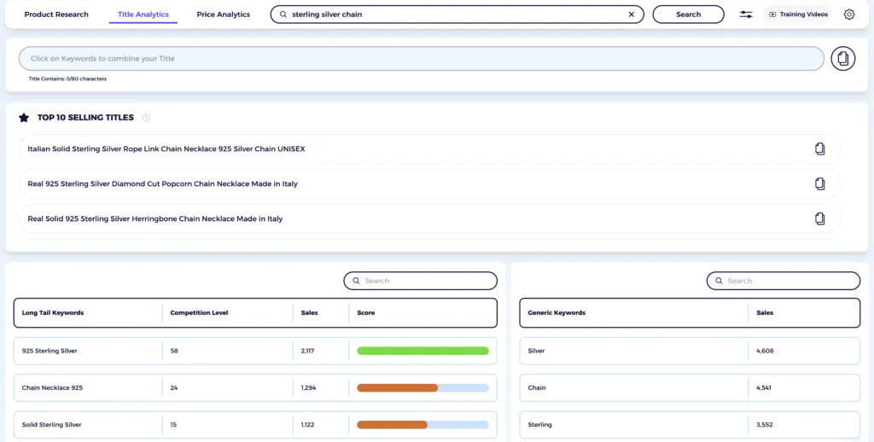Viewport: 874px width, 442px height.
Task: Add generic keyword Silver to title
Action: coord(536,352)
